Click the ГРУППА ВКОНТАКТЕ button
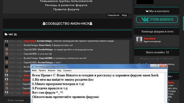The width and height of the screenshot is (184, 103). pyautogui.click(x=157, y=19)
